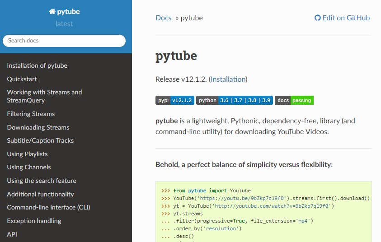Click the home icon beside pytube

pyautogui.click(x=52, y=11)
